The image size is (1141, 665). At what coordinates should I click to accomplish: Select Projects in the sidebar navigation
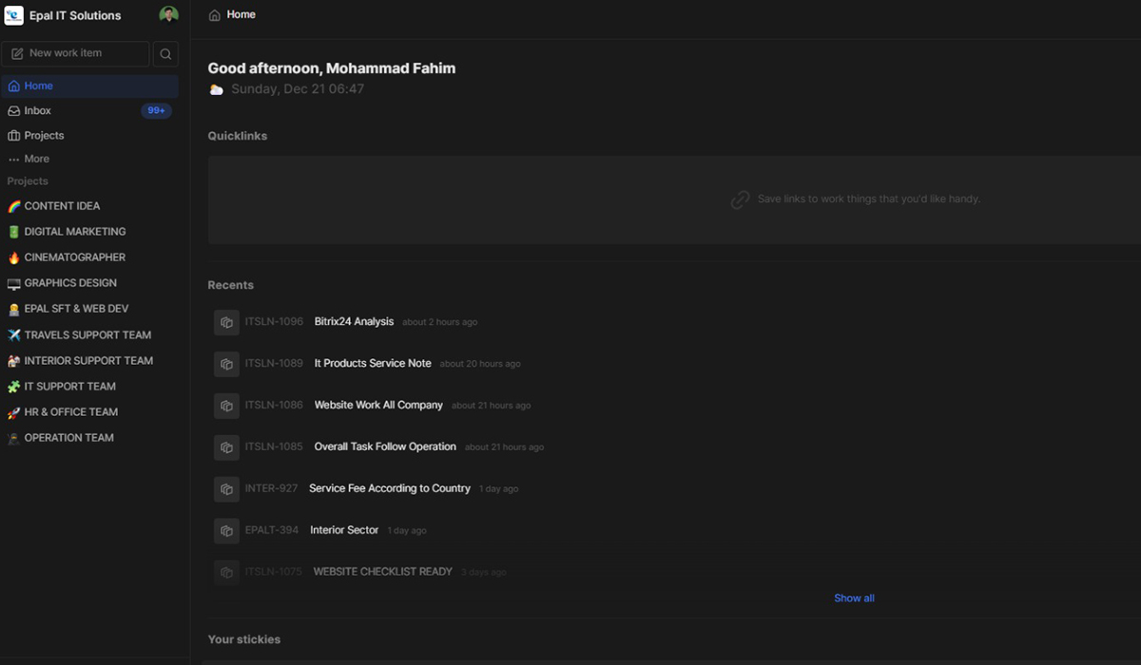[x=44, y=136]
